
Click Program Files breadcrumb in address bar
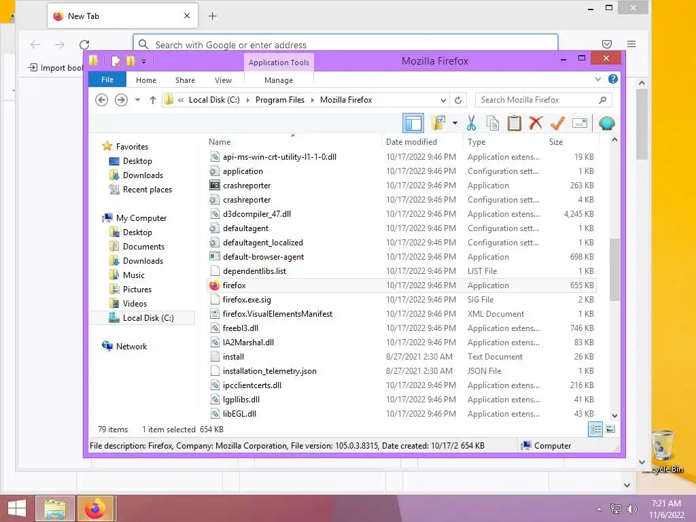(280, 100)
